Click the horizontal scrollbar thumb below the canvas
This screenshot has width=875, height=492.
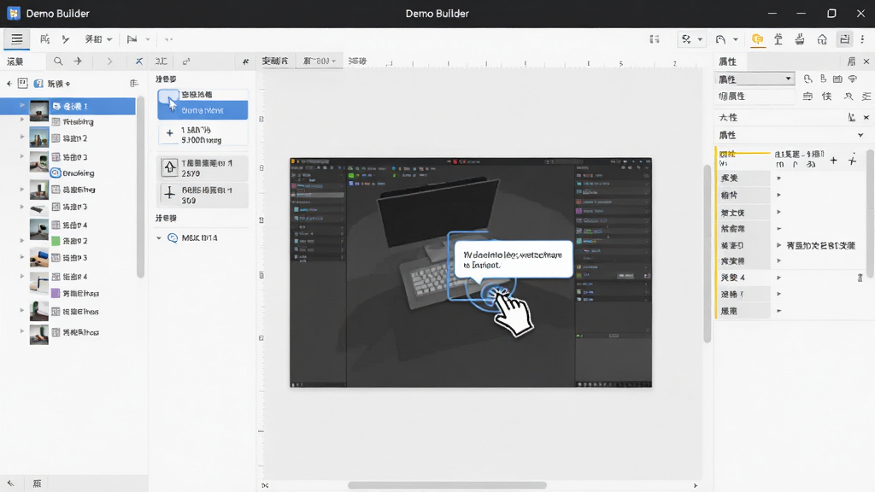(x=447, y=485)
